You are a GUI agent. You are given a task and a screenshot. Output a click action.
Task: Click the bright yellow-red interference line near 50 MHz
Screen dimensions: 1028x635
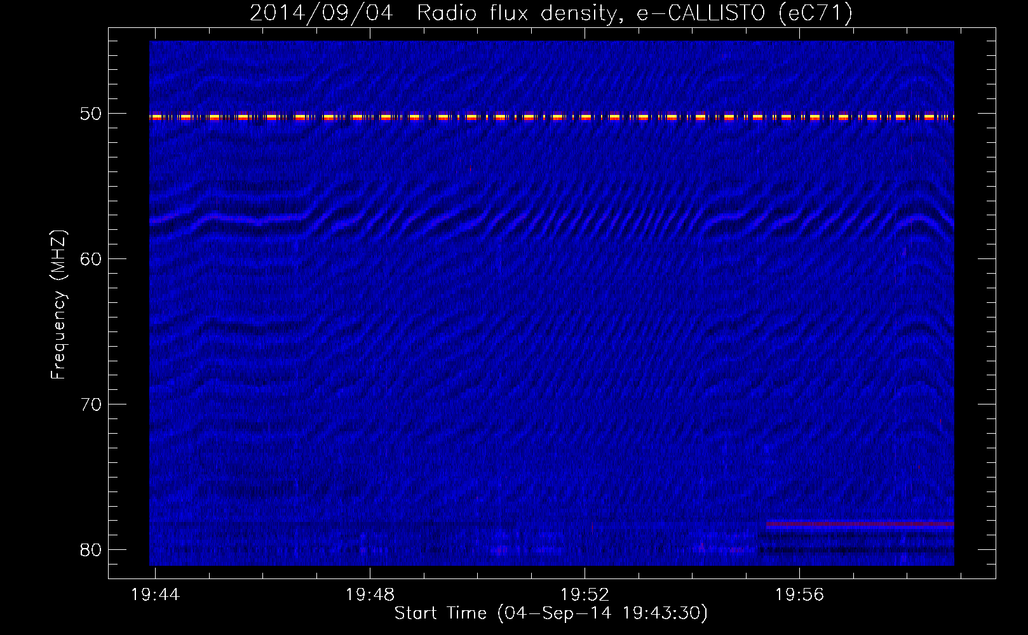tap(551, 117)
